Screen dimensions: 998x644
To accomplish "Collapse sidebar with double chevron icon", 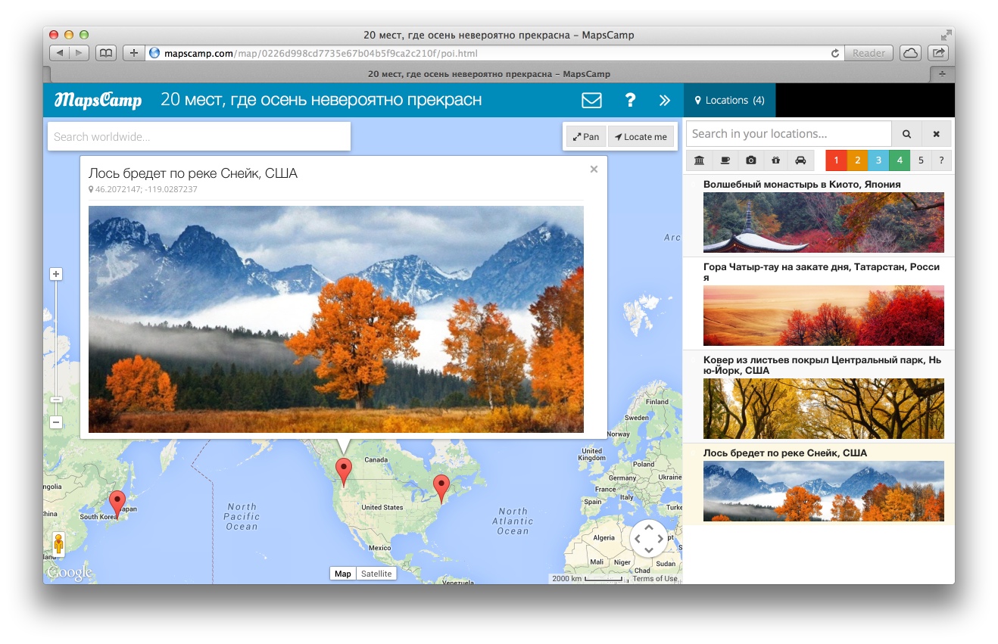I will [664, 101].
